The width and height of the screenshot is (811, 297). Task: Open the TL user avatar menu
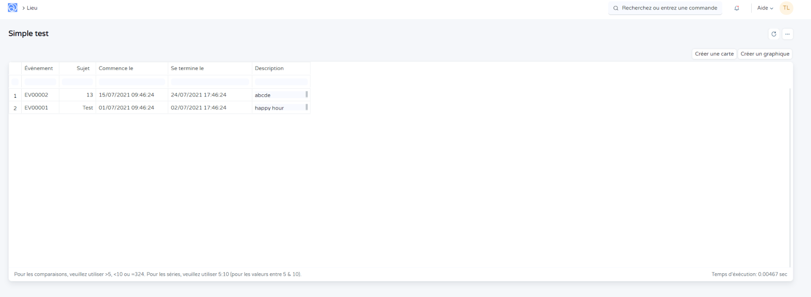pos(786,8)
